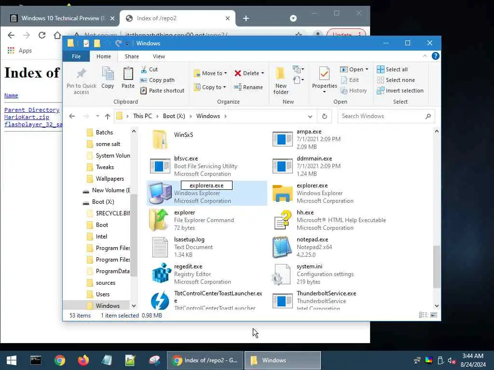Open command prompt from taskbar
Image resolution: width=494 pixels, height=370 pixels.
coord(36,360)
